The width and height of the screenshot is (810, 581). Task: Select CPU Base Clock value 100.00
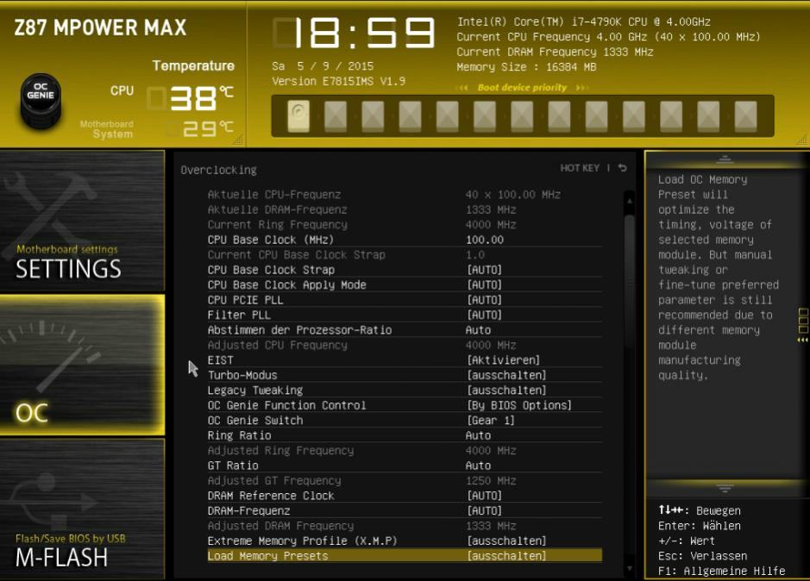coord(485,240)
